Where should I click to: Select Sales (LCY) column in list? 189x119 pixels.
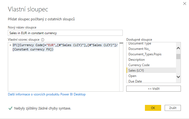(x=151, y=70)
